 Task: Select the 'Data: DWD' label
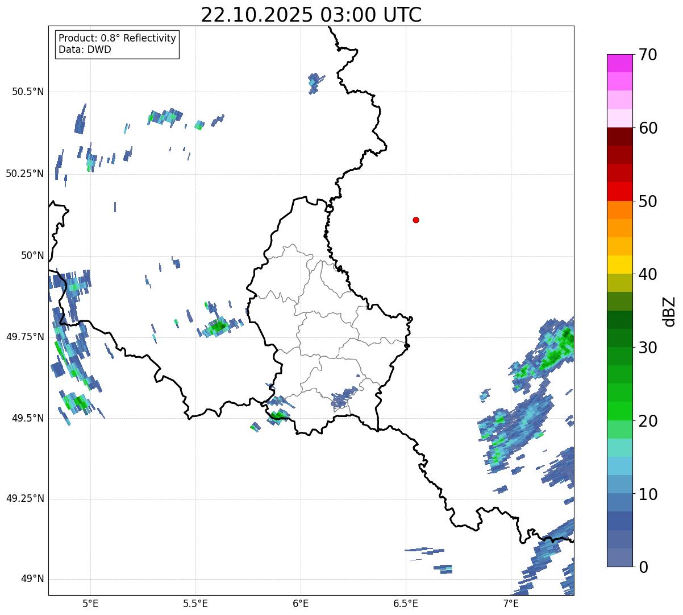click(x=85, y=49)
